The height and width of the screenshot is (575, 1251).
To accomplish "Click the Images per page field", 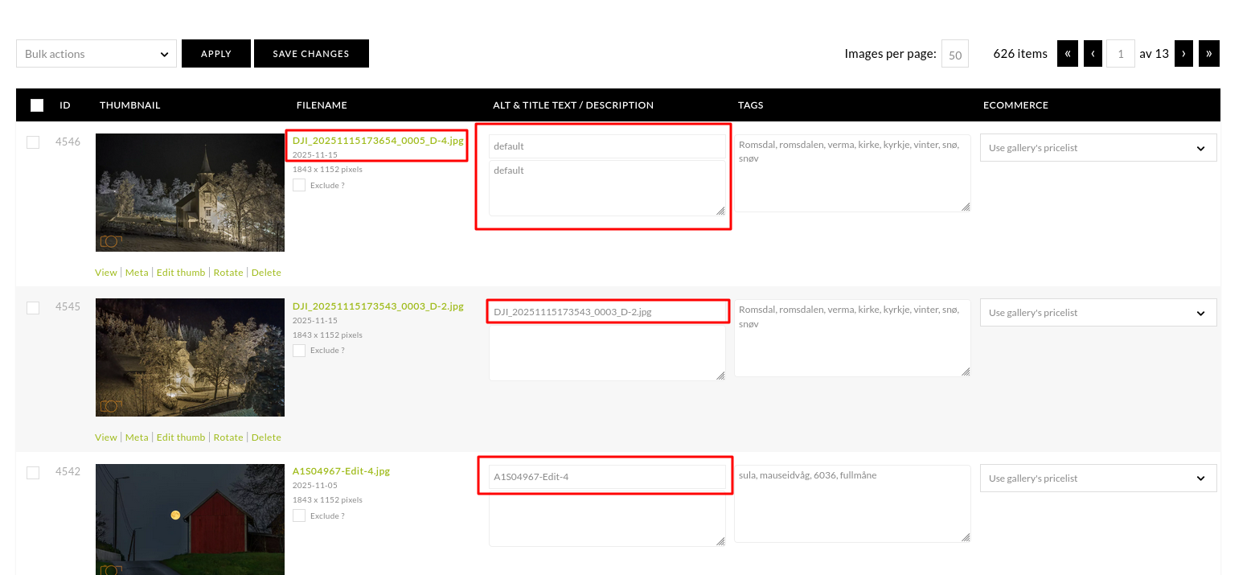I will (x=954, y=54).
